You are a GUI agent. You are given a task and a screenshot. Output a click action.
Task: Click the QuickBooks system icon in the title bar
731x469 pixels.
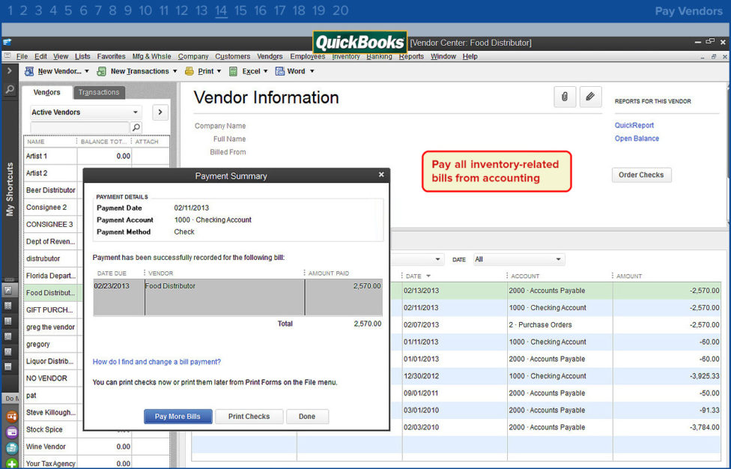(x=7, y=43)
